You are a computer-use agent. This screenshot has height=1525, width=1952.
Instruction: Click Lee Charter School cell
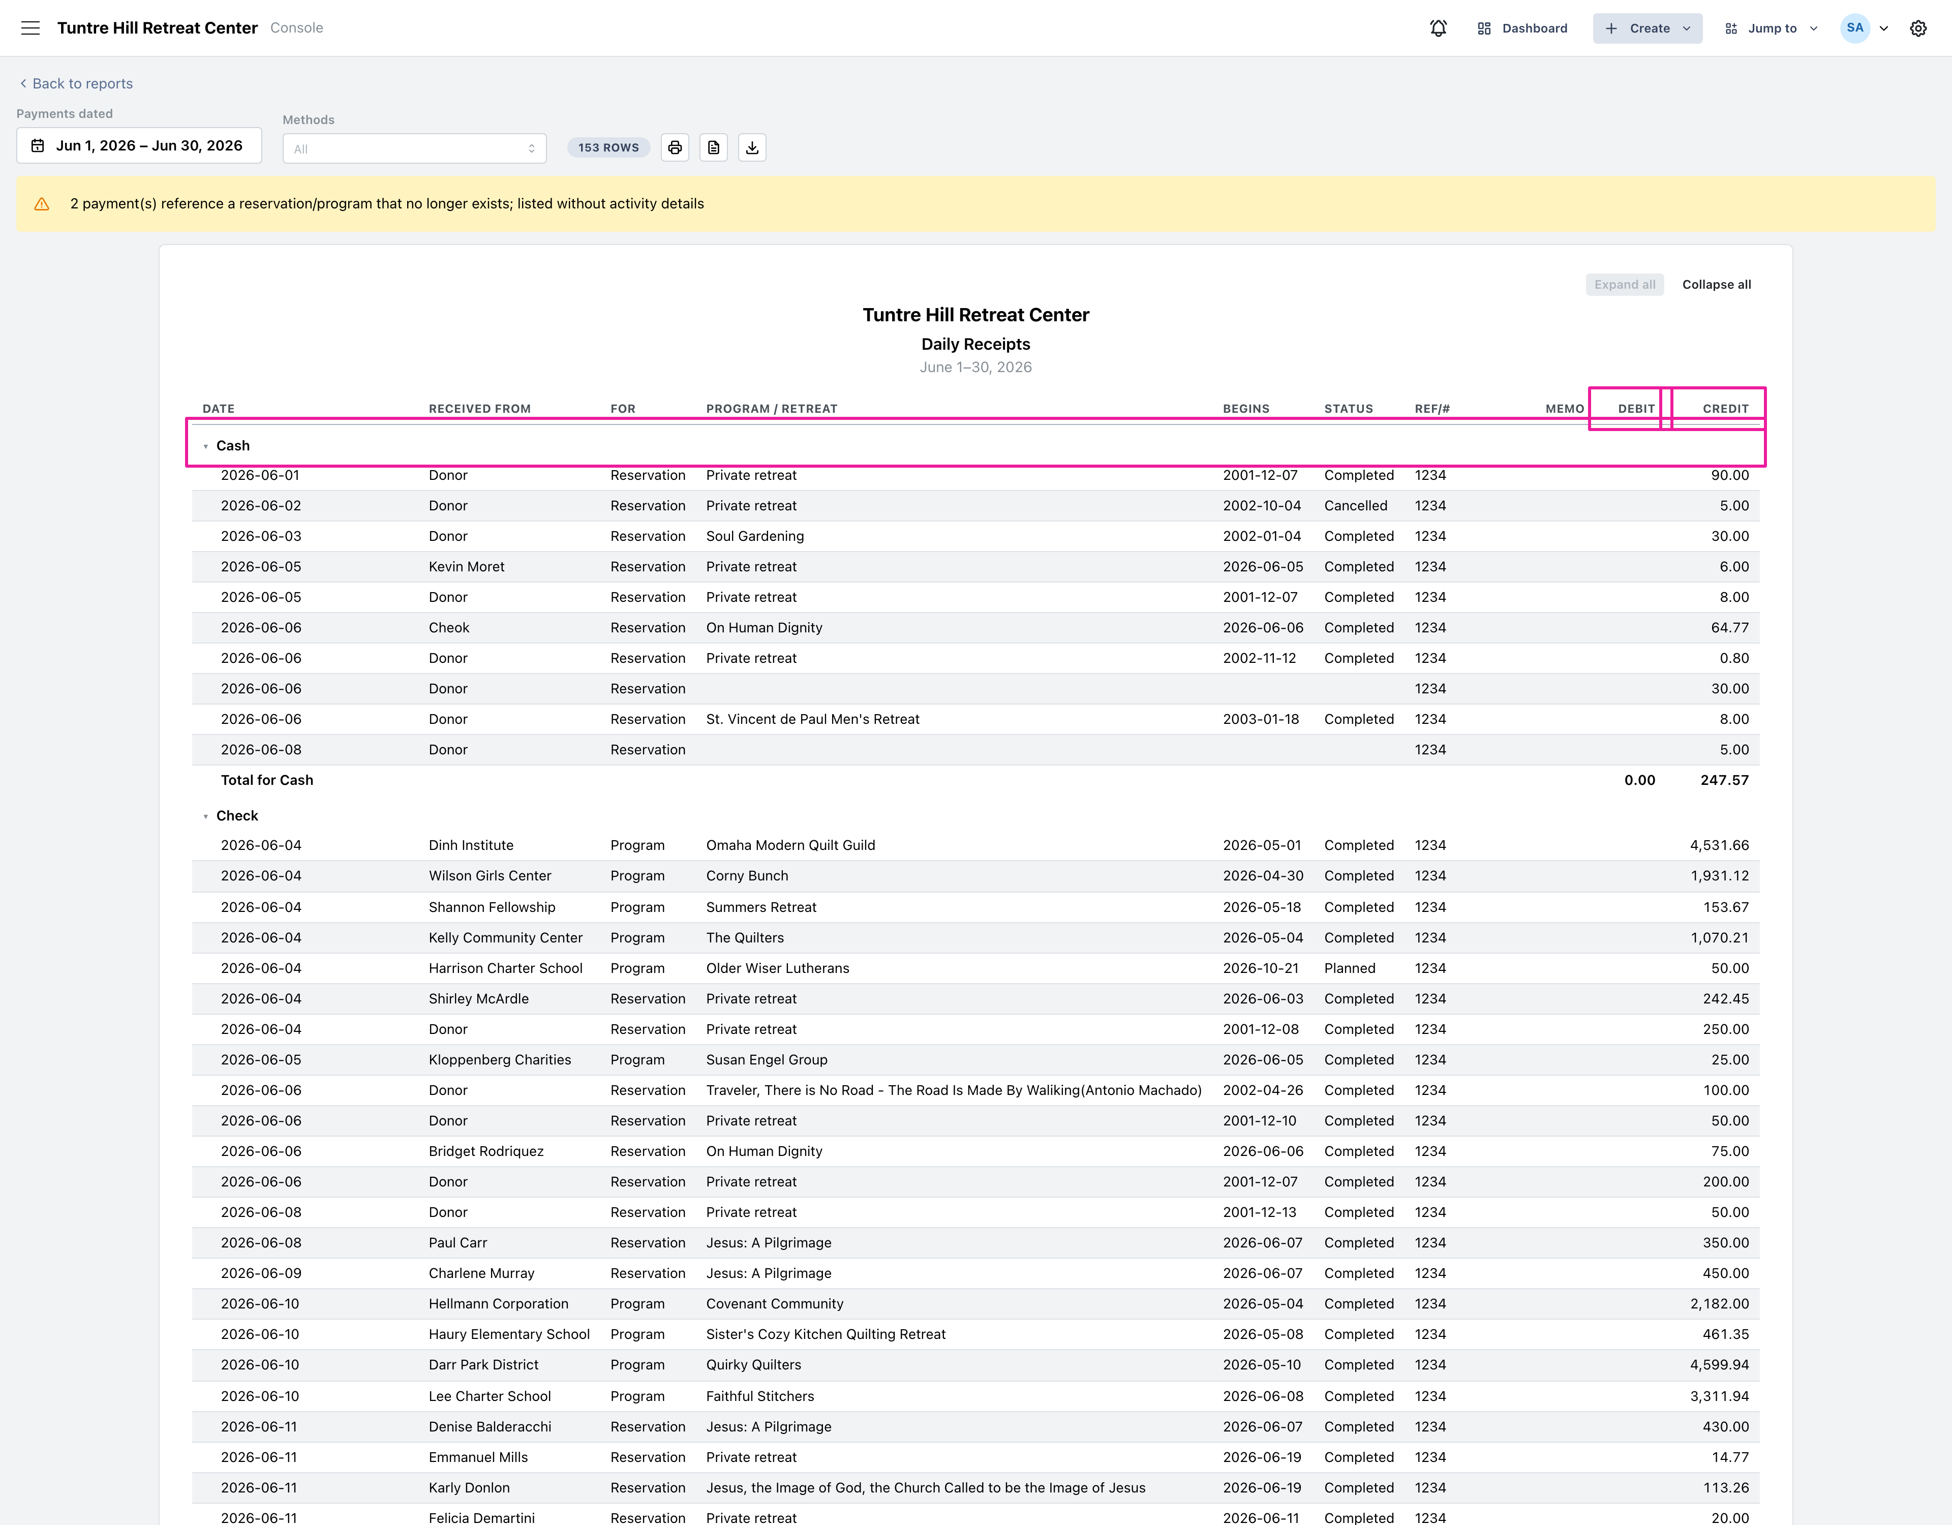(x=490, y=1396)
